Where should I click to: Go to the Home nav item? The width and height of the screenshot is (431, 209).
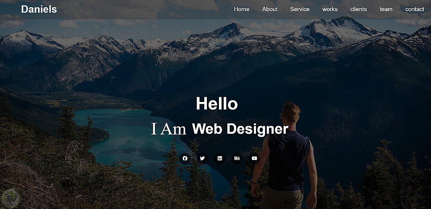(x=242, y=9)
